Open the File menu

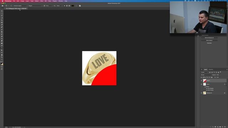(14, 1)
